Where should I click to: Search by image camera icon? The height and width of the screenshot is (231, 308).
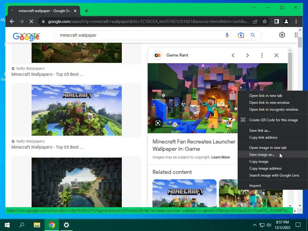(x=241, y=35)
